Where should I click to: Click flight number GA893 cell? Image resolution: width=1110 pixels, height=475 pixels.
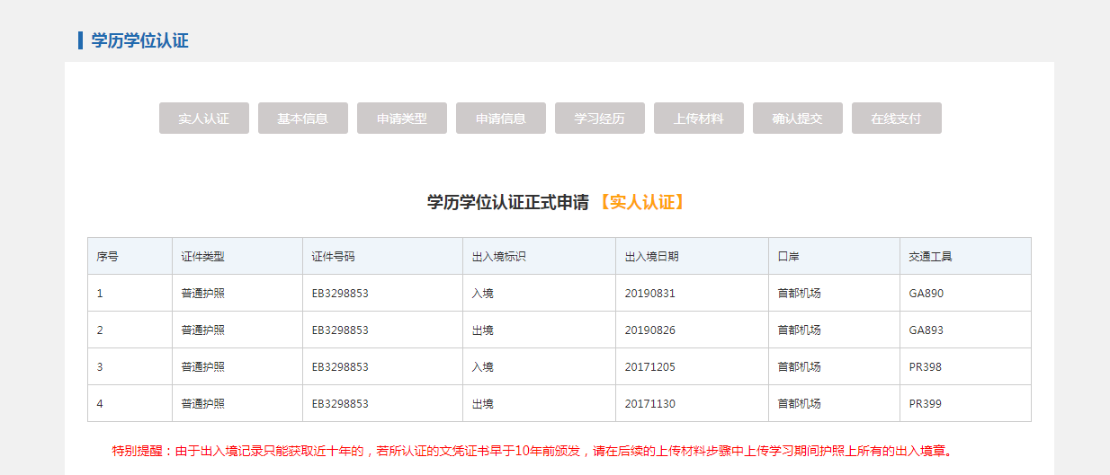[926, 330]
